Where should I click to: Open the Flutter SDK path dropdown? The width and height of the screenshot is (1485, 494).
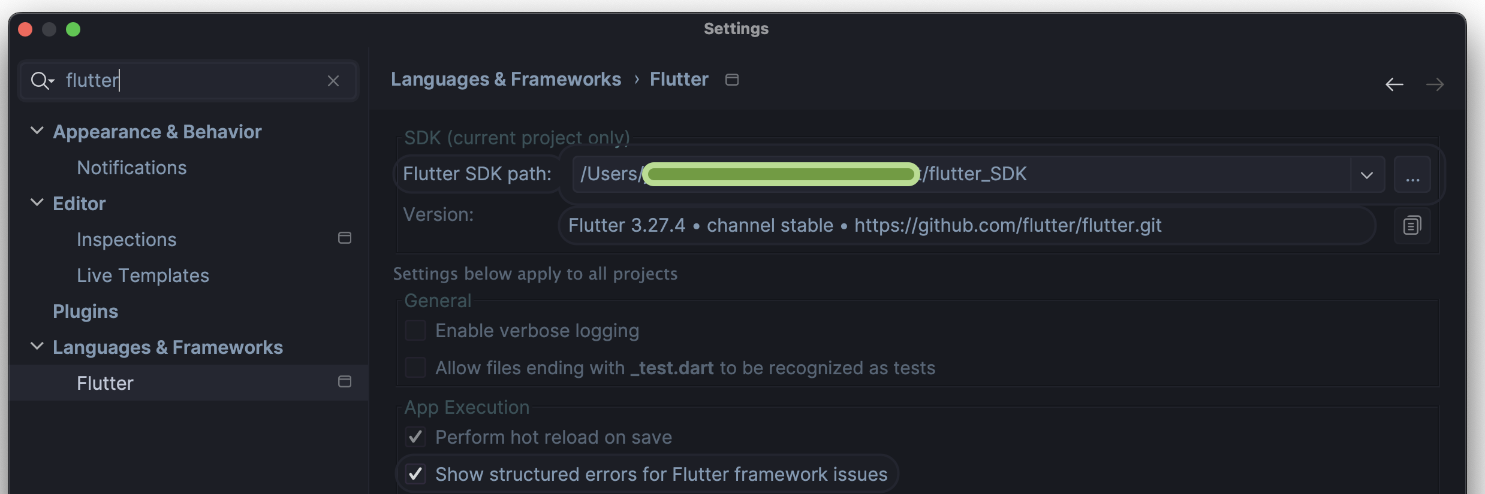click(1367, 175)
